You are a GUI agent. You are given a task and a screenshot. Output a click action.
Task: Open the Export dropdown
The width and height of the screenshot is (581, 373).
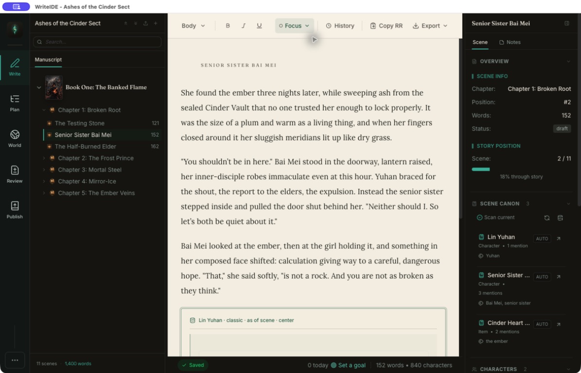click(430, 26)
